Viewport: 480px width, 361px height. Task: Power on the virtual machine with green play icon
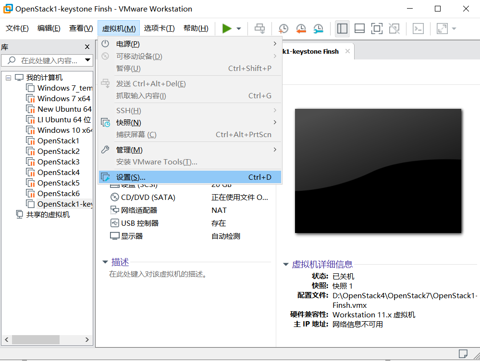[x=227, y=28]
